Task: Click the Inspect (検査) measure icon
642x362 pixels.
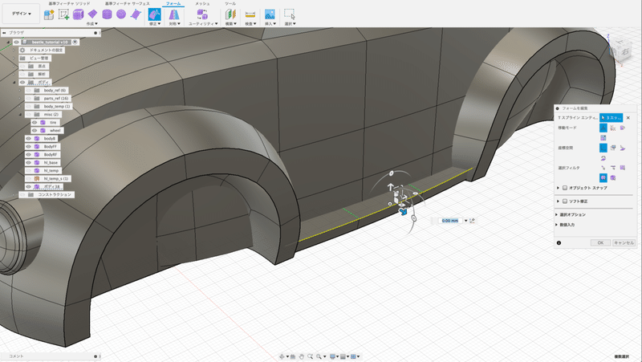Action: pyautogui.click(x=250, y=14)
